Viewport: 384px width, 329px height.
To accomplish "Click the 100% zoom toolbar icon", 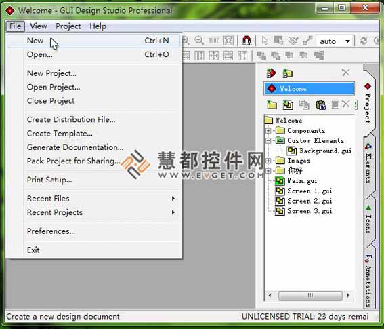I will tap(213, 41).
